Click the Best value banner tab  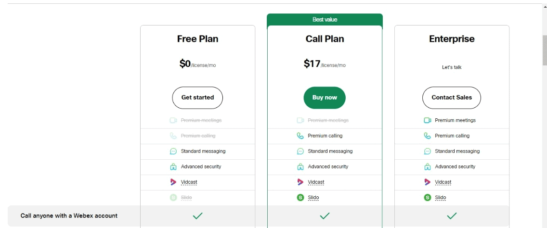[325, 20]
